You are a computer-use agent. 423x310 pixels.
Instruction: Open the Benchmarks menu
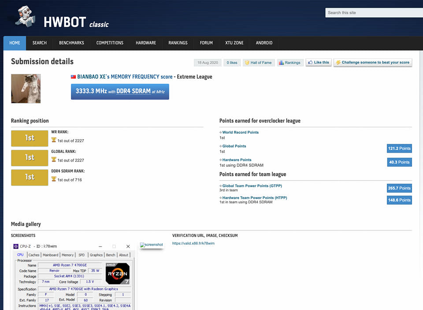(71, 43)
